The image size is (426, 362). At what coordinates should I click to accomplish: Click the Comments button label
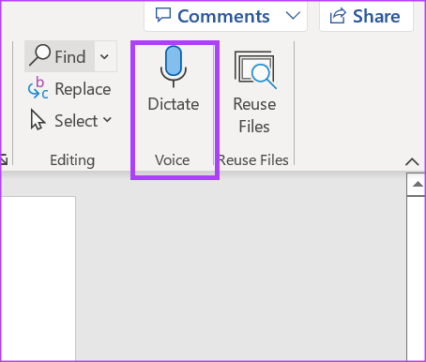point(223,16)
